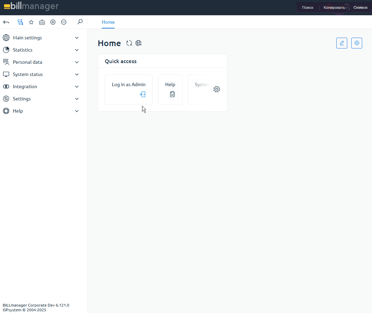The image size is (372, 313).
Task: Open dashboard settings gear in top right
Action: (357, 43)
